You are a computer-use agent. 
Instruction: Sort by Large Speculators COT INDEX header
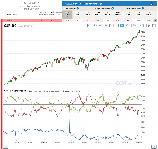click(118, 14)
